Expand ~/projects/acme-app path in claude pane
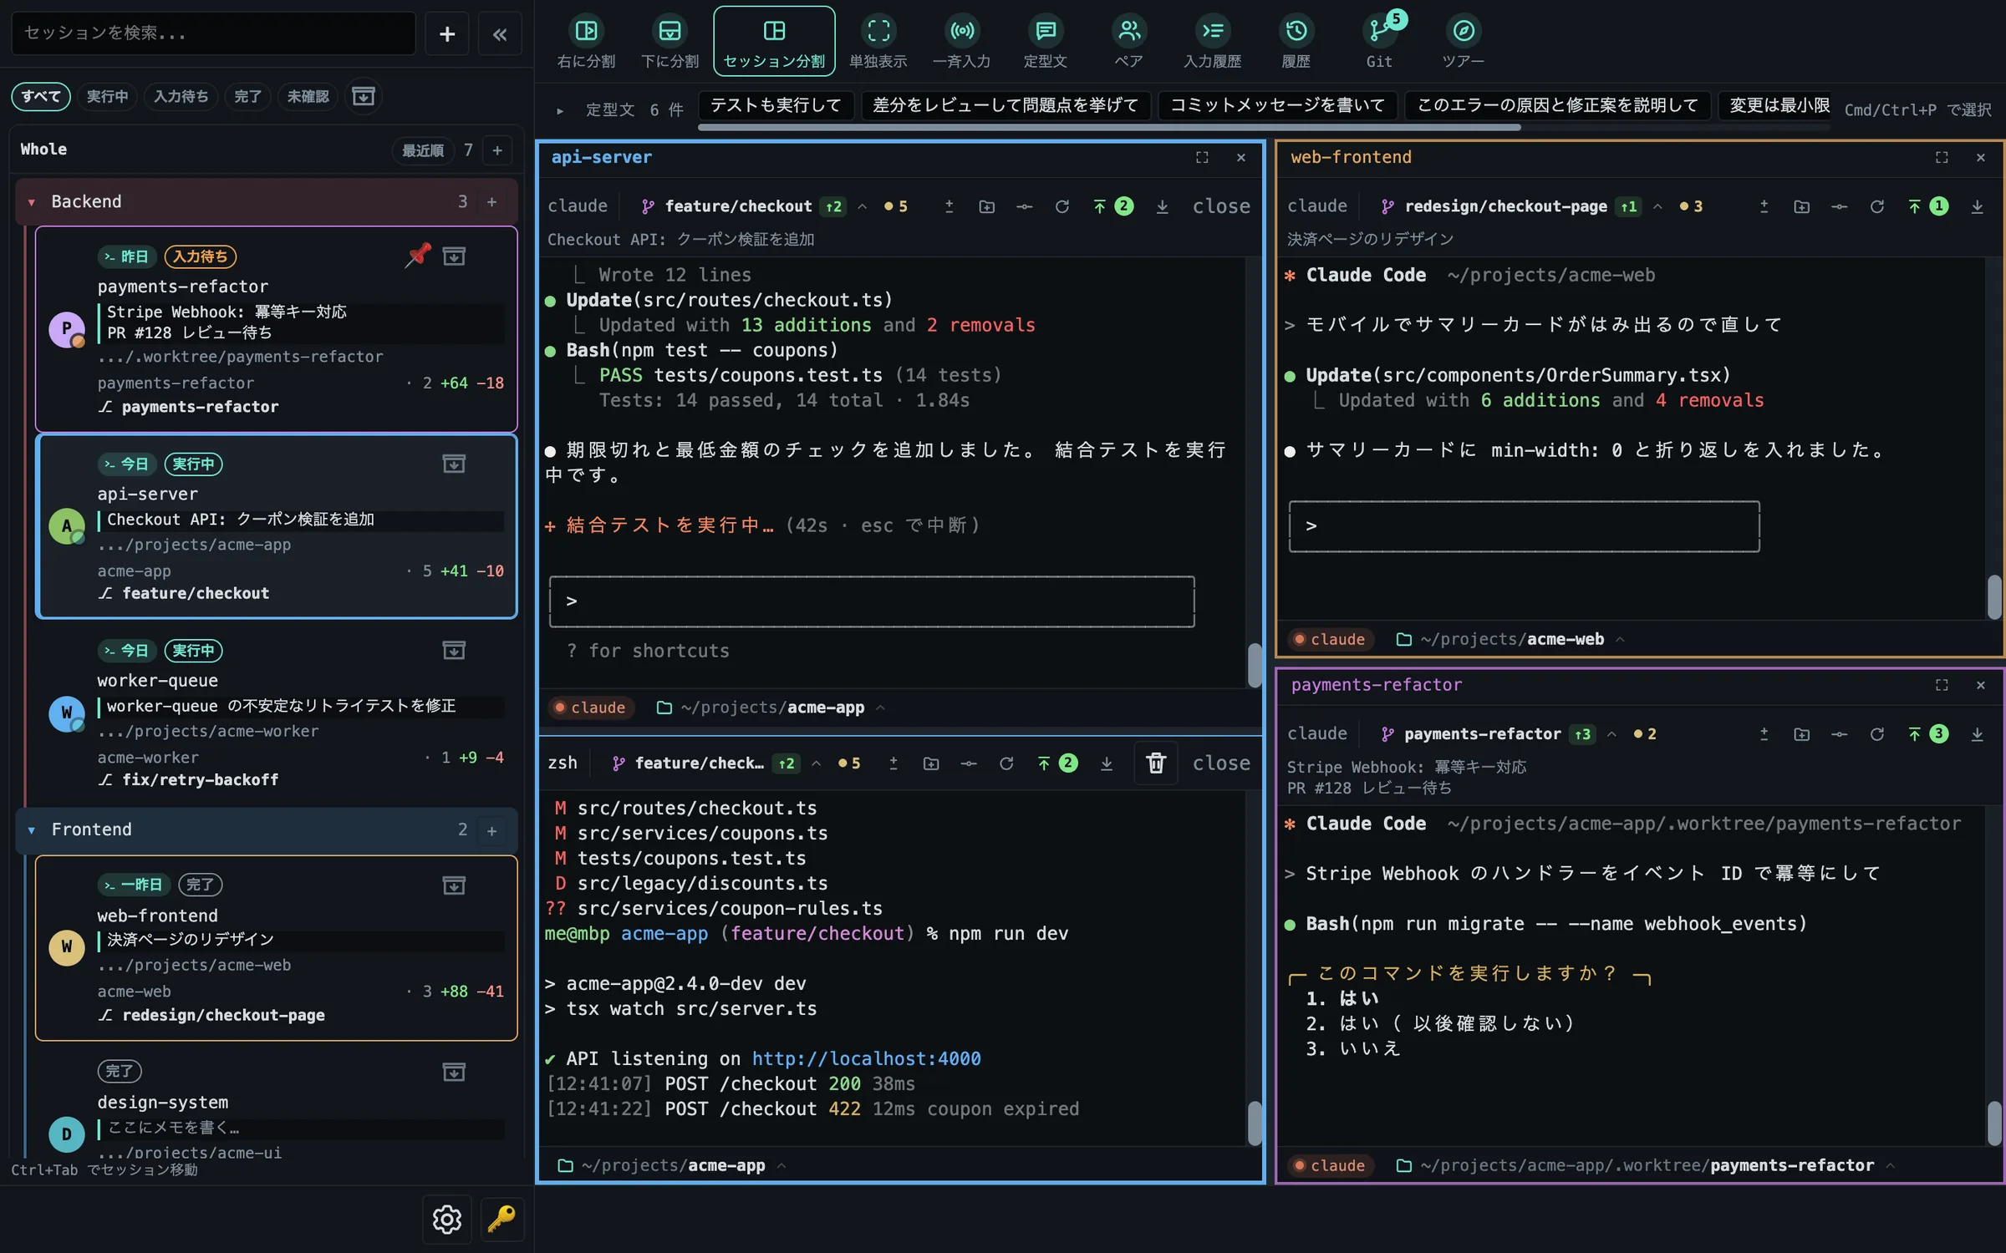2006x1253 pixels. pos(880,708)
